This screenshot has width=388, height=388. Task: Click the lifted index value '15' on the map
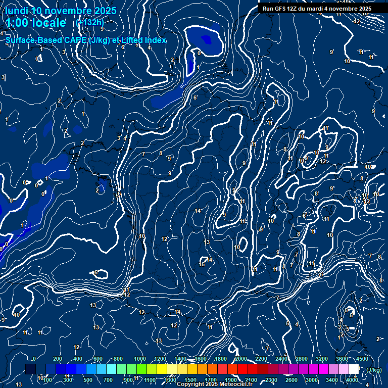point(202,264)
